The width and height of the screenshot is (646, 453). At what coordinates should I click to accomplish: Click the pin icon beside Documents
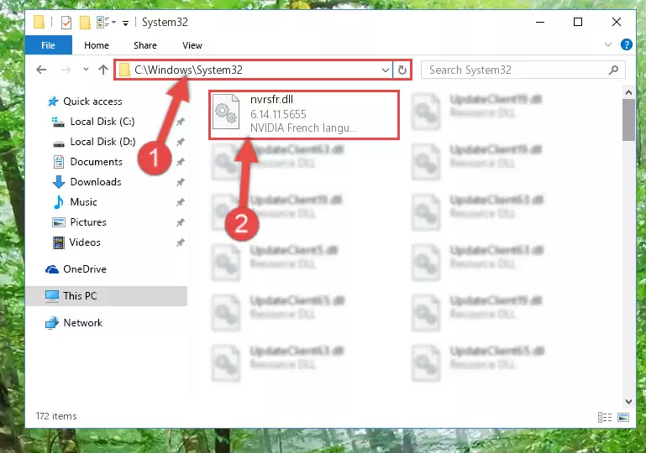pos(180,162)
